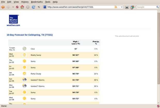Click the Wed Jun 08 sunny icon

click(x=25, y=98)
